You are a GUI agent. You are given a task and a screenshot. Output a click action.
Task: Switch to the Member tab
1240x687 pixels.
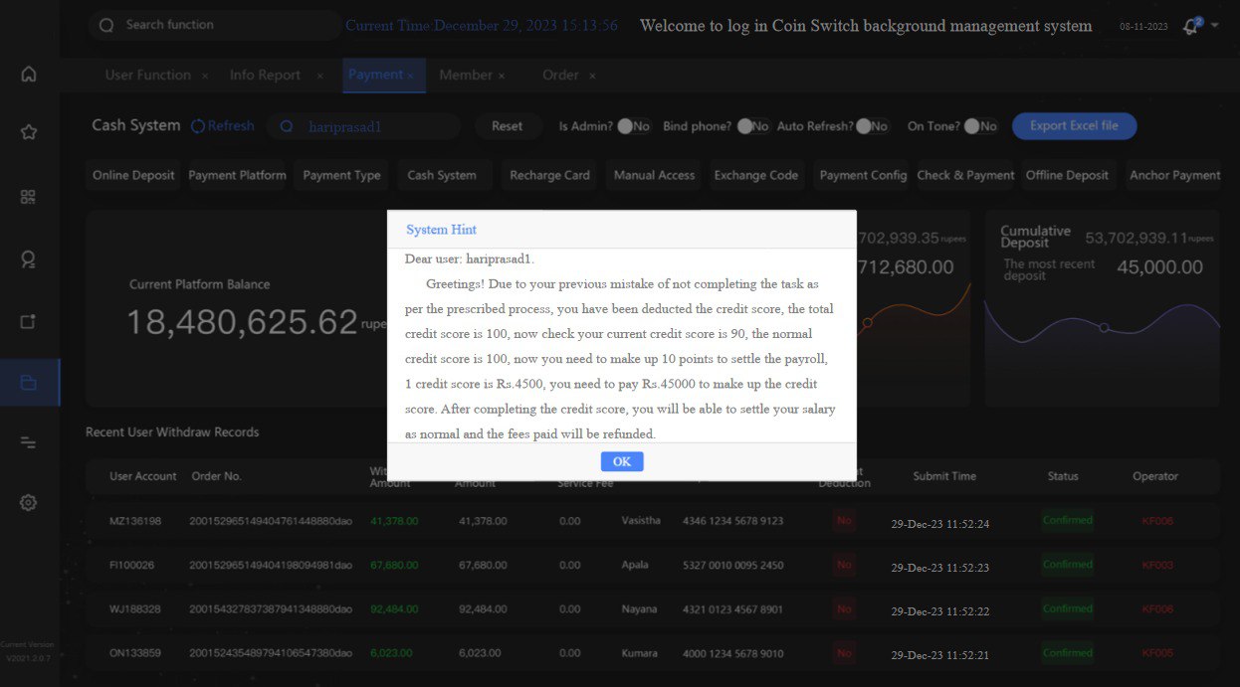(466, 75)
